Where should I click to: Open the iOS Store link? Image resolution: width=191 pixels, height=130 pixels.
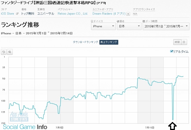[x=8, y=14]
